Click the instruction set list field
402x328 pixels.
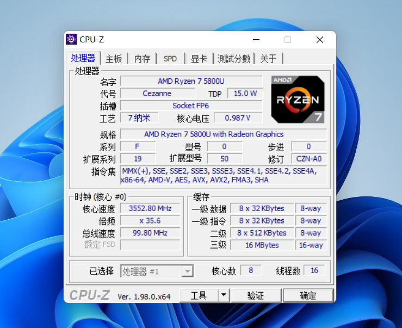224,175
